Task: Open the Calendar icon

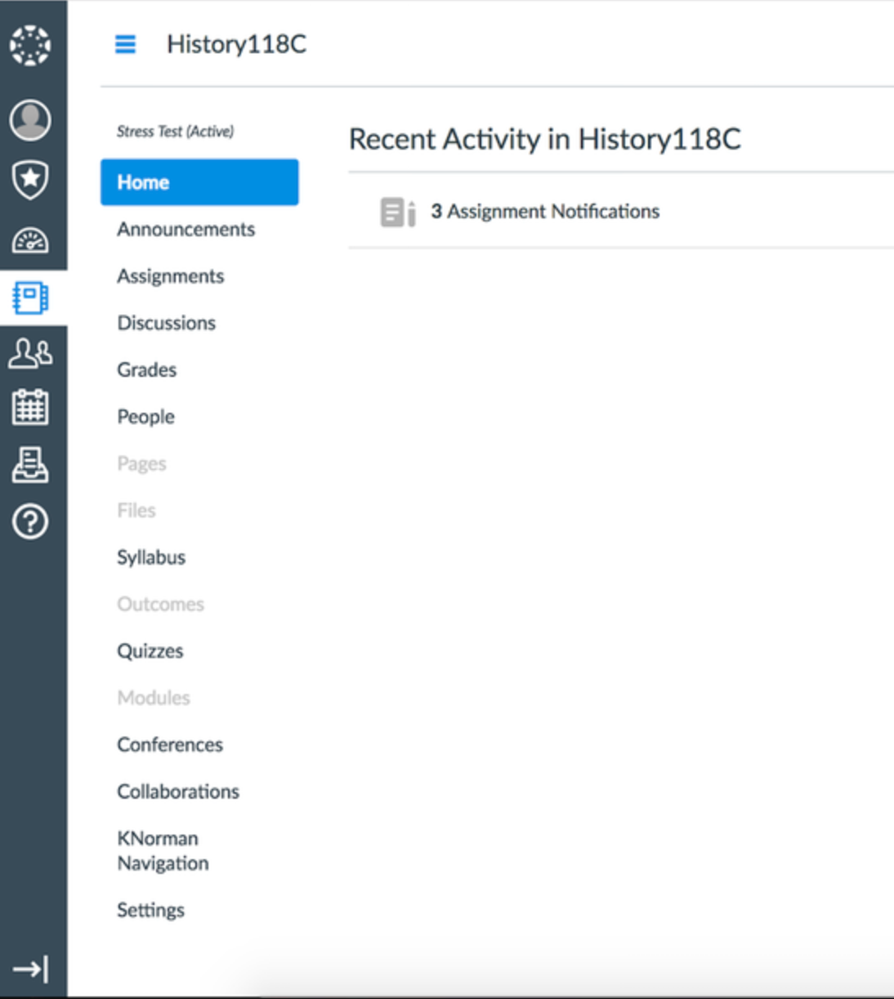Action: pos(30,407)
